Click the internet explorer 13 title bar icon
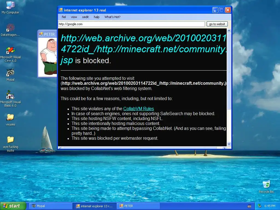 tap(61, 10)
